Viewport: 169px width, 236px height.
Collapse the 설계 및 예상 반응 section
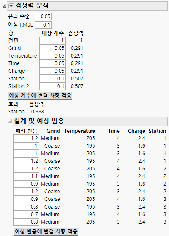click(10, 121)
